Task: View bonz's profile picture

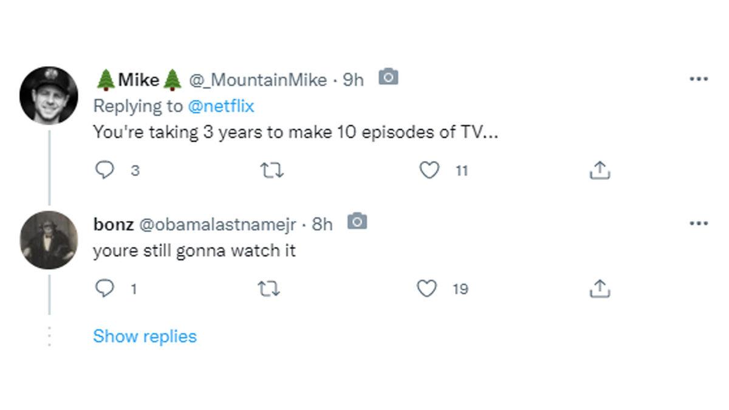Action: pos(49,240)
